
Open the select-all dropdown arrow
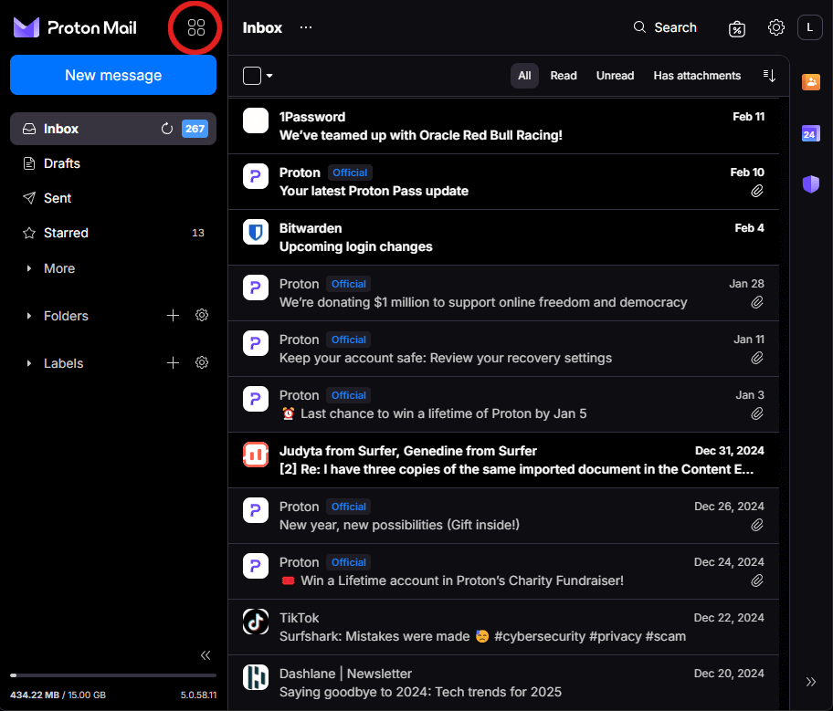pos(269,76)
